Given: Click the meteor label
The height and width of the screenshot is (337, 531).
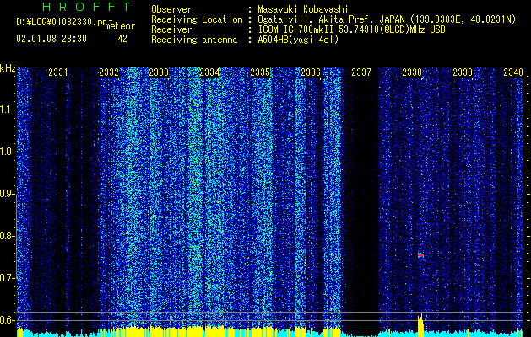Looking at the screenshot, I should tap(120, 26).
